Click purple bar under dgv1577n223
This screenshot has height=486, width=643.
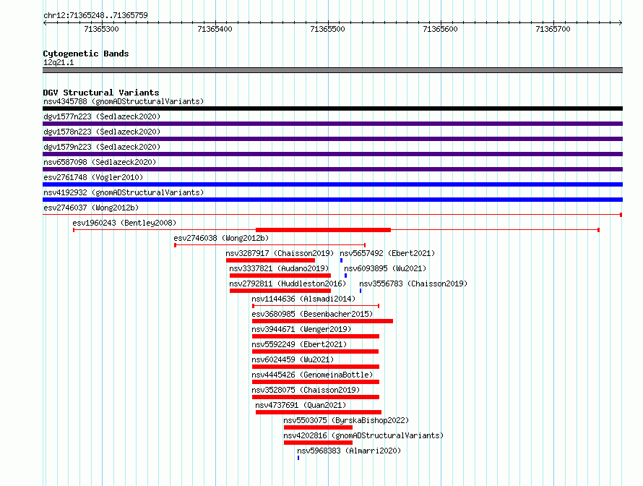[332, 124]
